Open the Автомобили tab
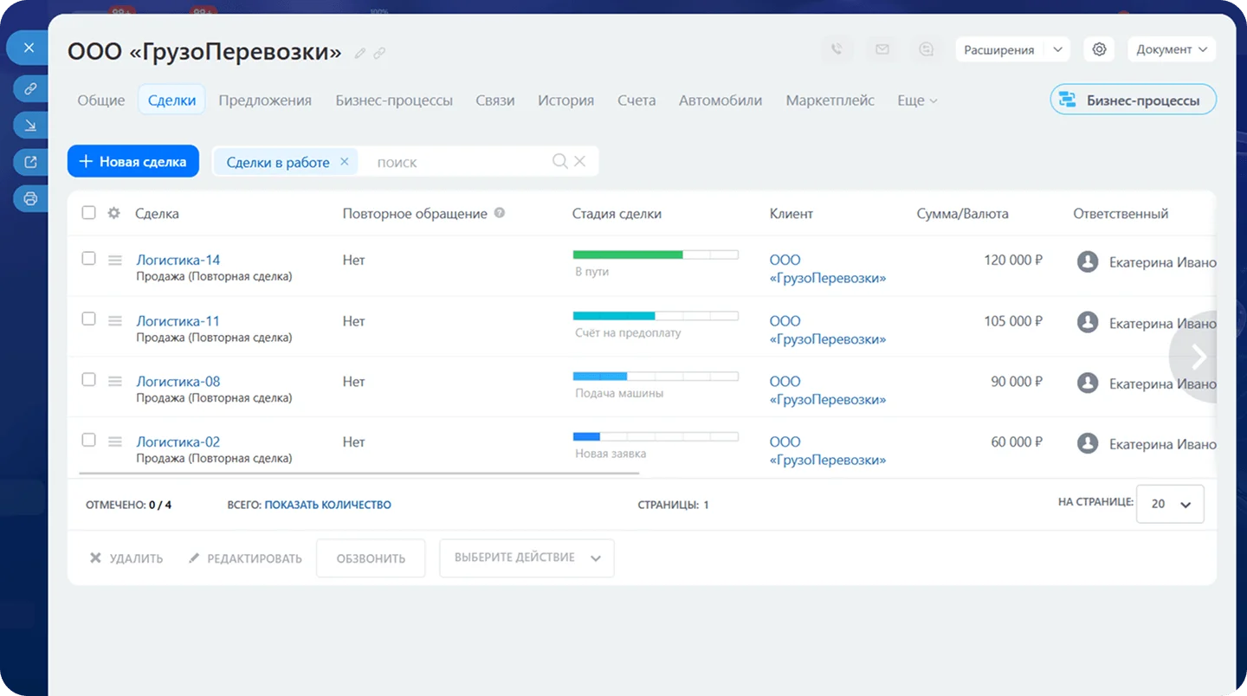 point(720,100)
